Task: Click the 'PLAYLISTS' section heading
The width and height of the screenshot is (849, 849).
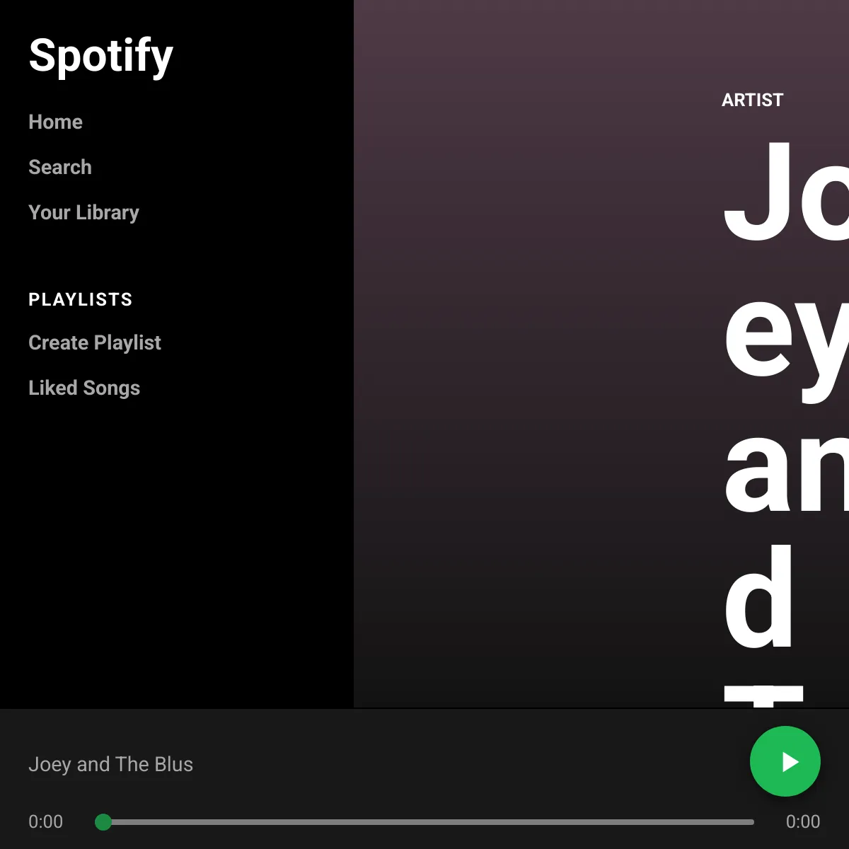Action: coord(80,299)
